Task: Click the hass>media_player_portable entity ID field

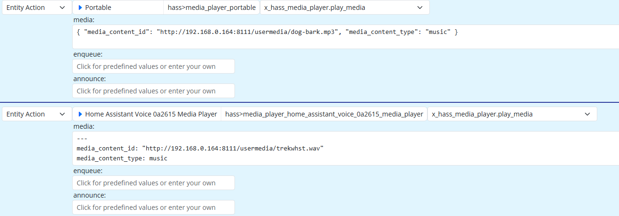Action: pyautogui.click(x=212, y=8)
